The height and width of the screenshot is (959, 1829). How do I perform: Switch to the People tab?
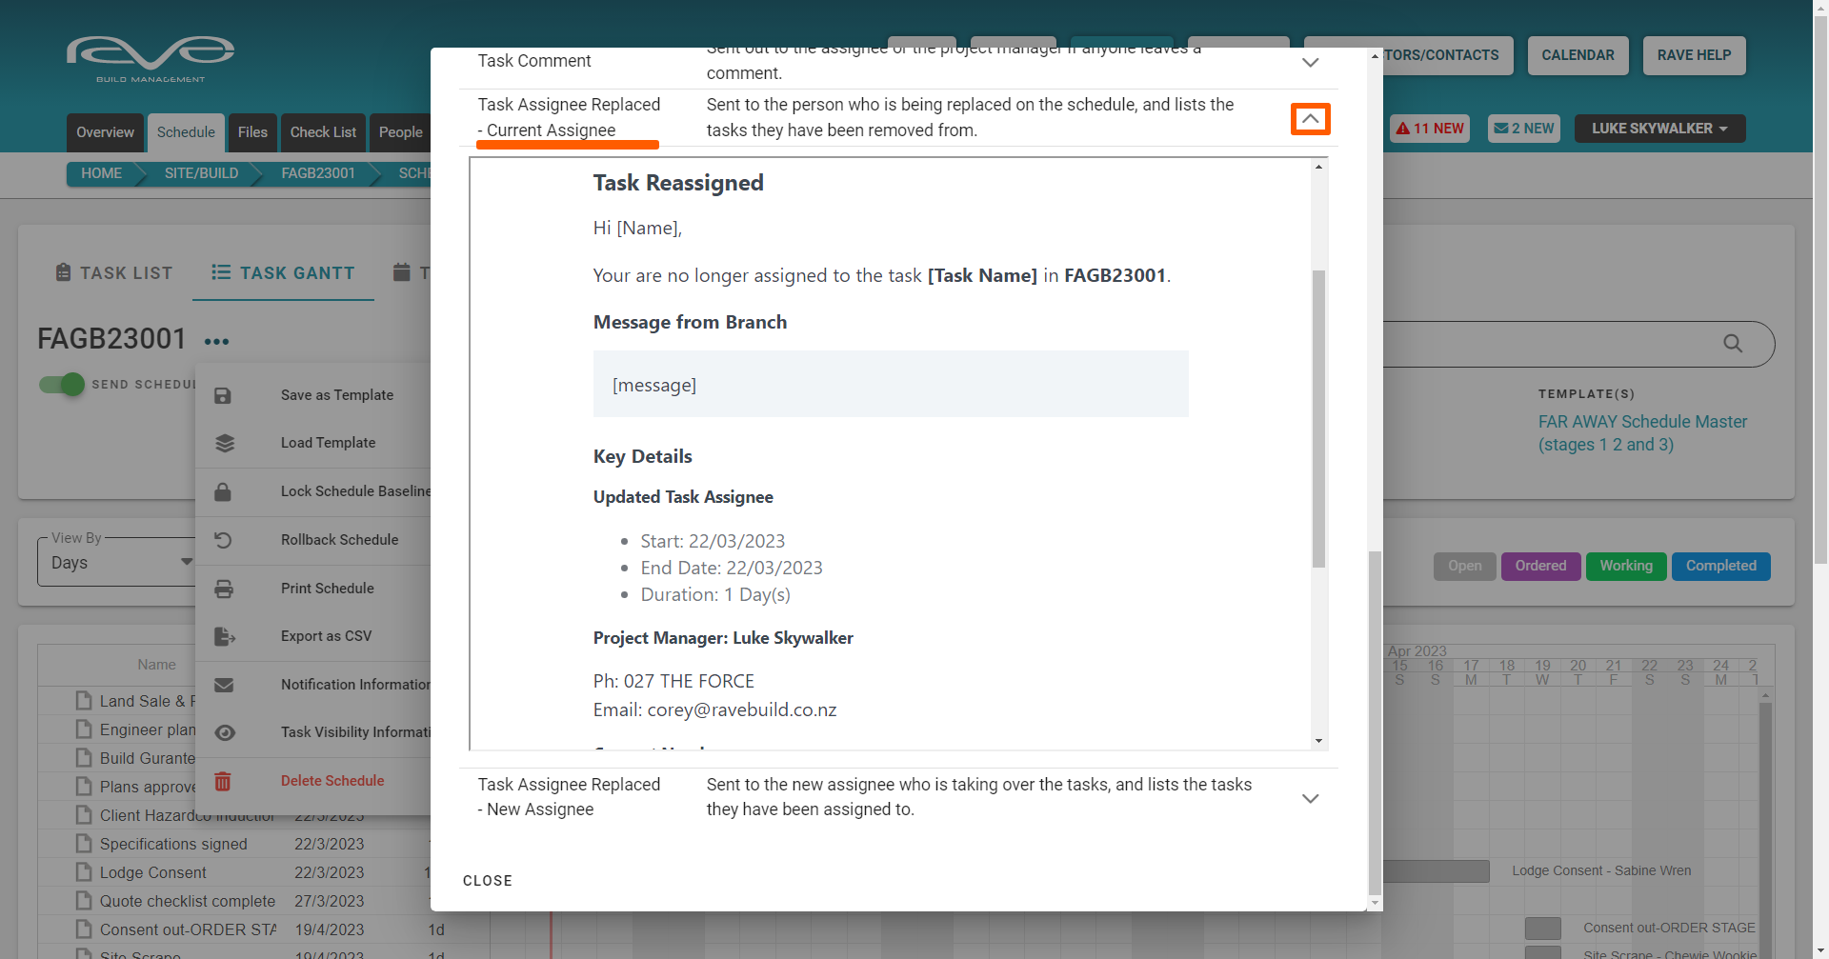click(400, 132)
